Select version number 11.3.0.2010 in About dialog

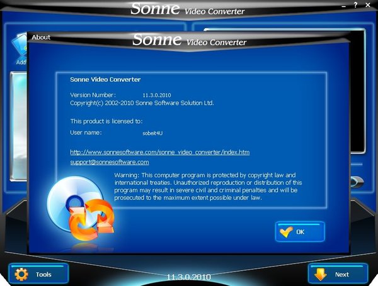click(x=157, y=96)
